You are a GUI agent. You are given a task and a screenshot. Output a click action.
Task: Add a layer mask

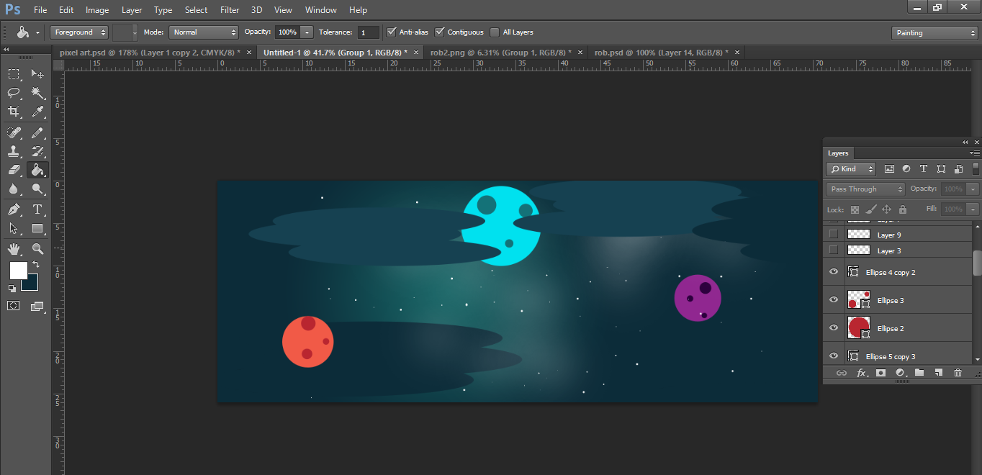(x=880, y=373)
